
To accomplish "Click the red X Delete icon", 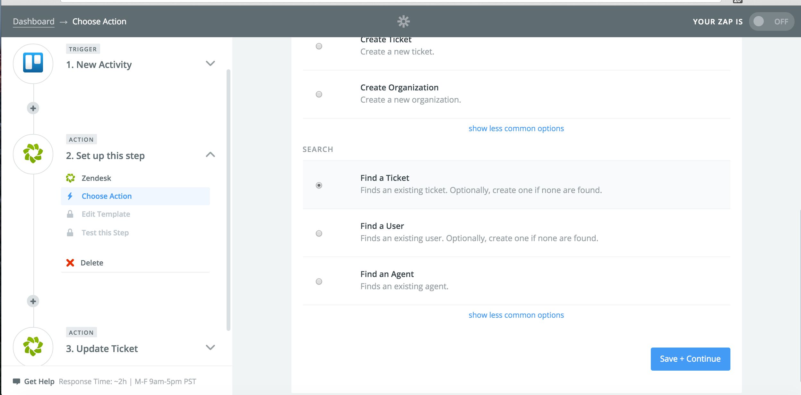I will 70,263.
